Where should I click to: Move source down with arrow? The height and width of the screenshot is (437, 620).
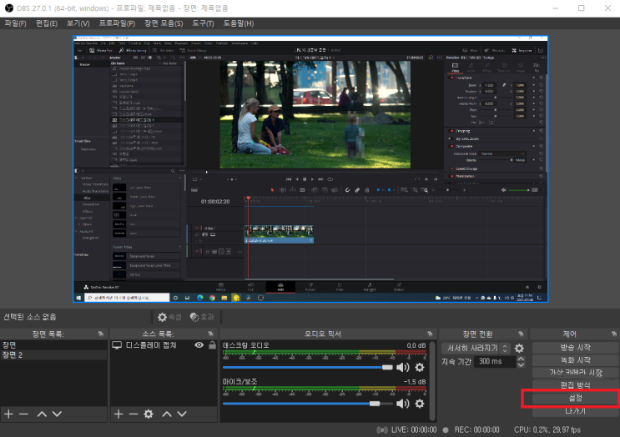[x=182, y=414]
